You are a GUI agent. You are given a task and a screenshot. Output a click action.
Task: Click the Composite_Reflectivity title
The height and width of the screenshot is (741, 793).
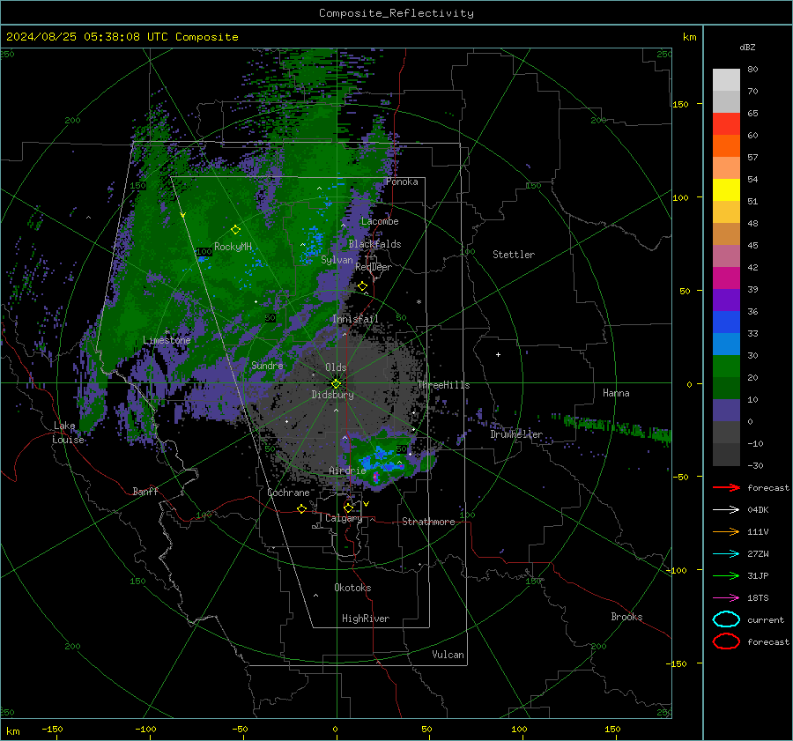click(x=396, y=13)
